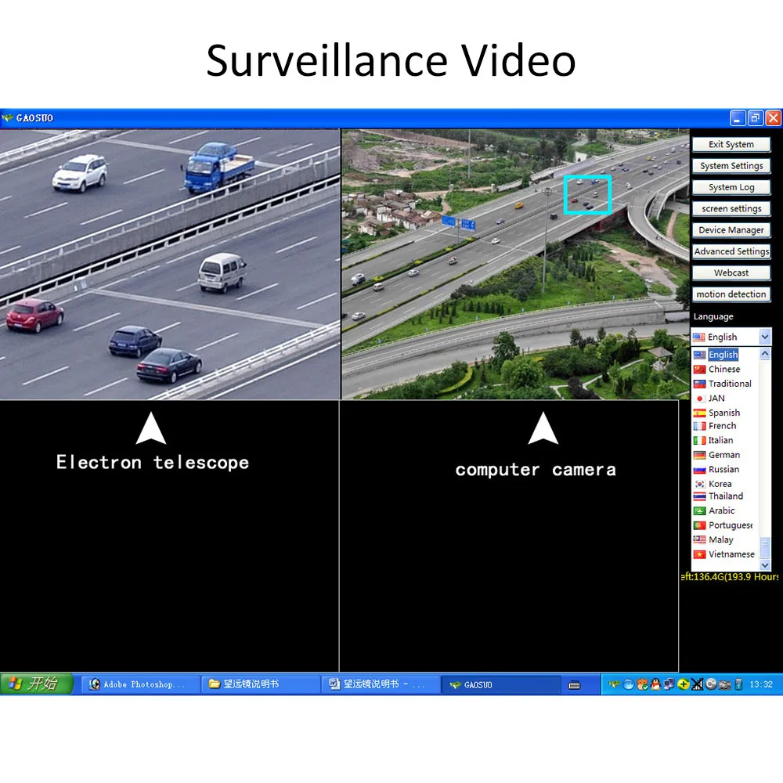The width and height of the screenshot is (783, 783).
Task: Select JAN in the language list
Action: (x=724, y=398)
